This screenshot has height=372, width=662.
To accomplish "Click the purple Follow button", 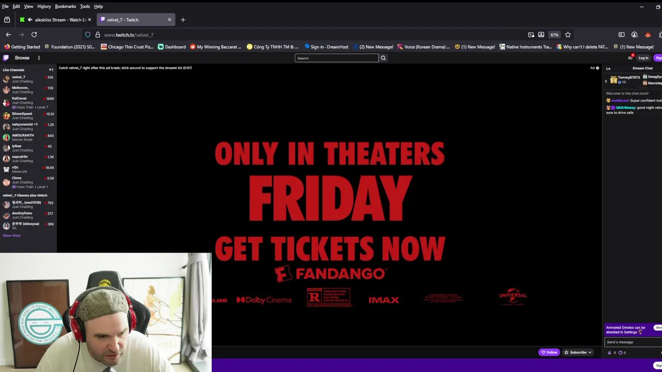I will [549, 352].
